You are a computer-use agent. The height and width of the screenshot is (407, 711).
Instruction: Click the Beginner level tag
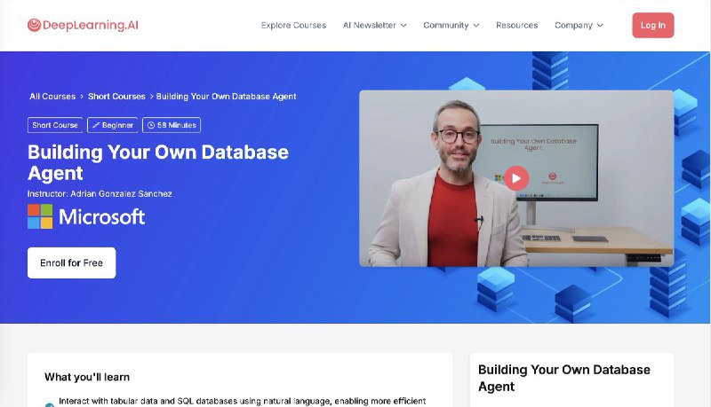(x=113, y=125)
